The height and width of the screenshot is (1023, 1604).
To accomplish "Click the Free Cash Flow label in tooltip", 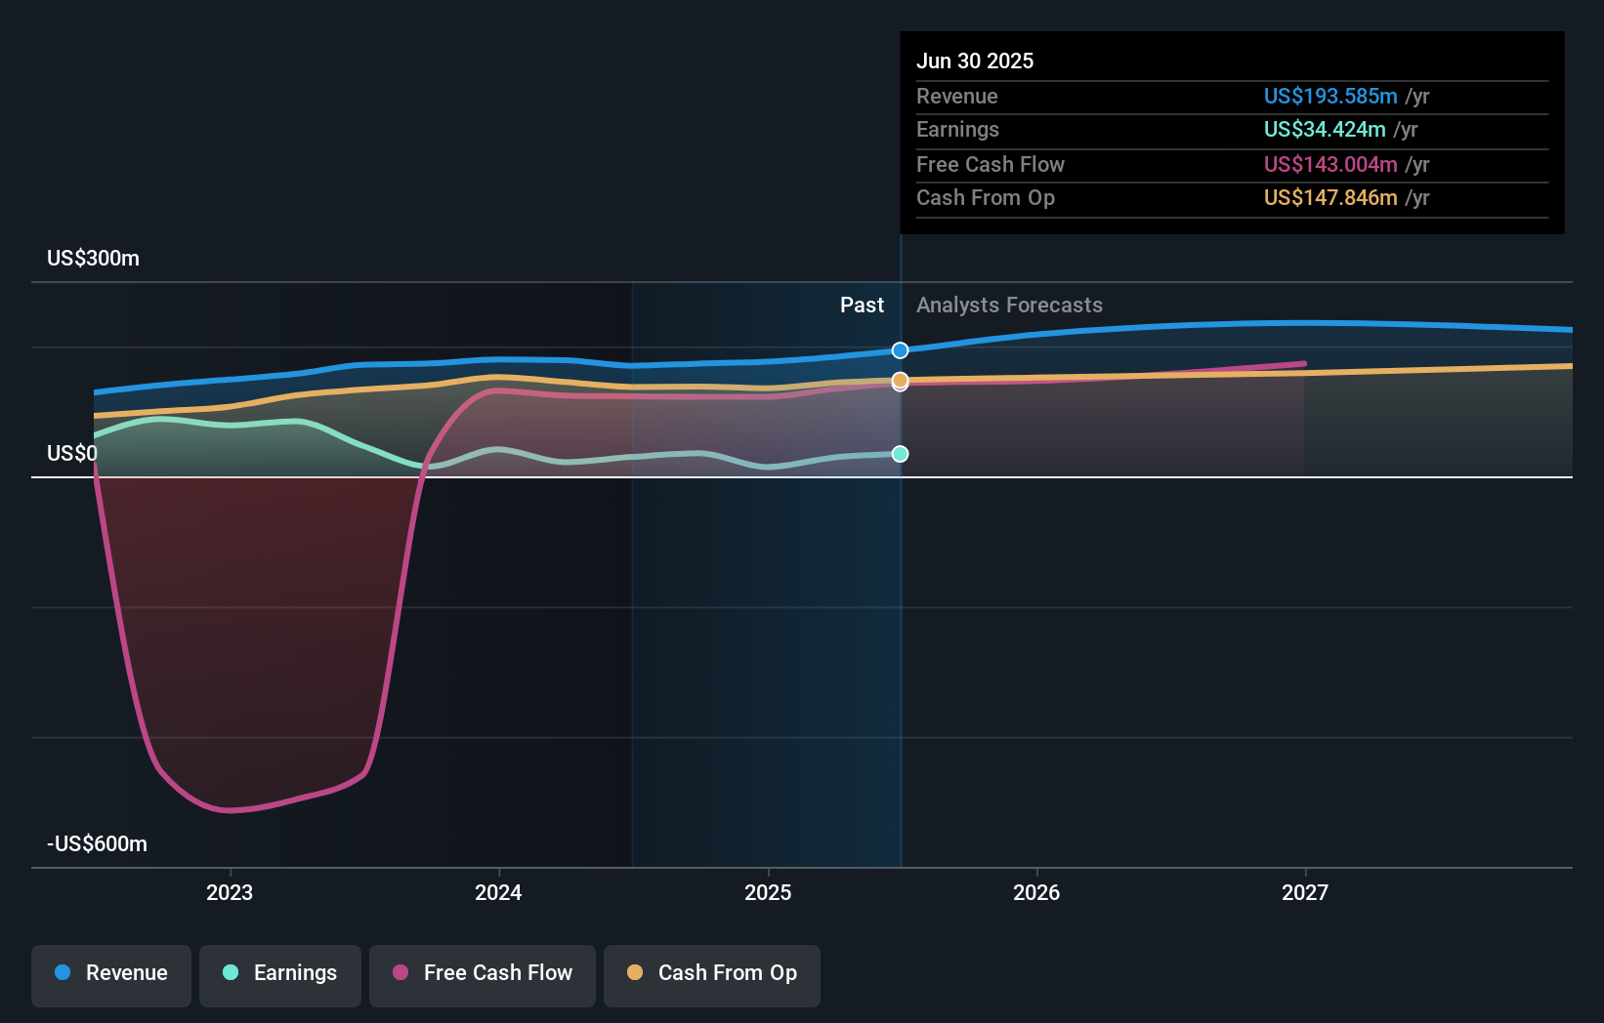I will tap(991, 164).
